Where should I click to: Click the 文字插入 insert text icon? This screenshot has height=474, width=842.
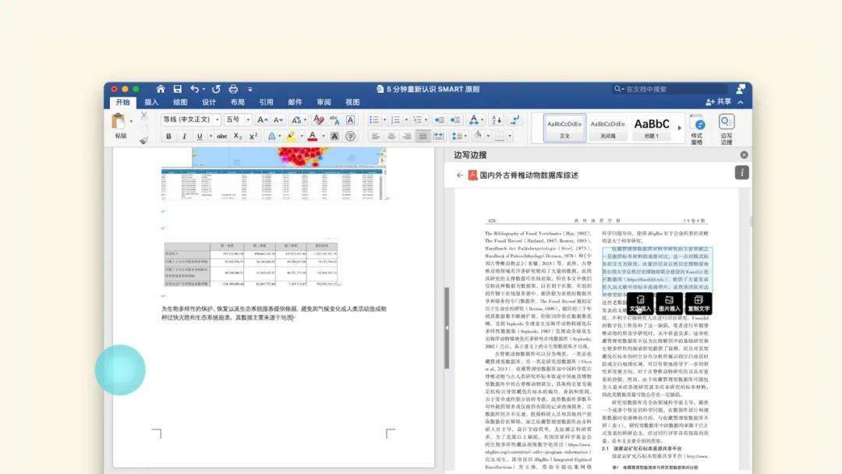(x=640, y=304)
